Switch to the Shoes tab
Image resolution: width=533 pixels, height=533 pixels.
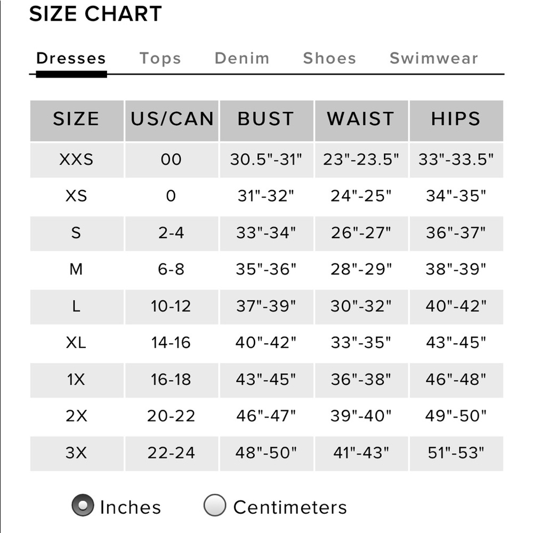pyautogui.click(x=329, y=58)
